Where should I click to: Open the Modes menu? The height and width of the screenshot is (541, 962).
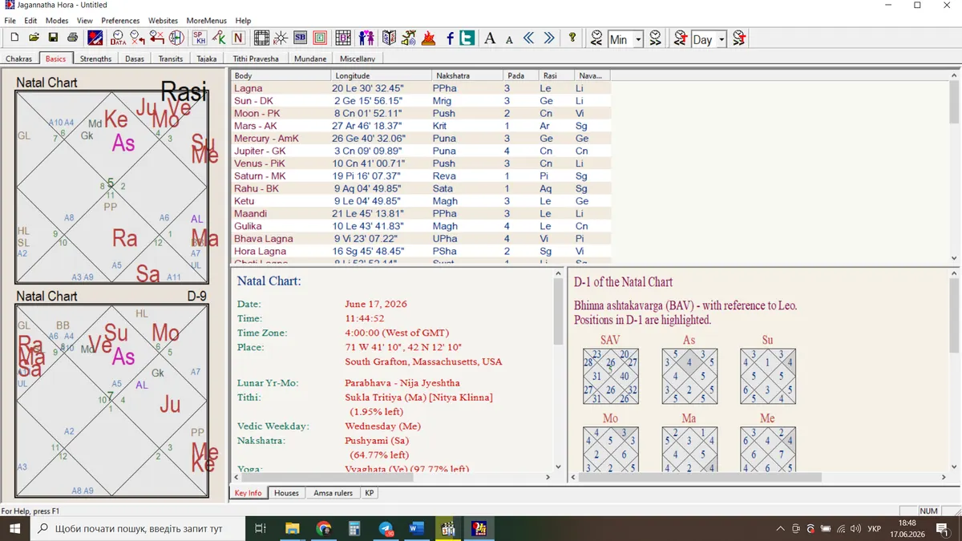[57, 20]
